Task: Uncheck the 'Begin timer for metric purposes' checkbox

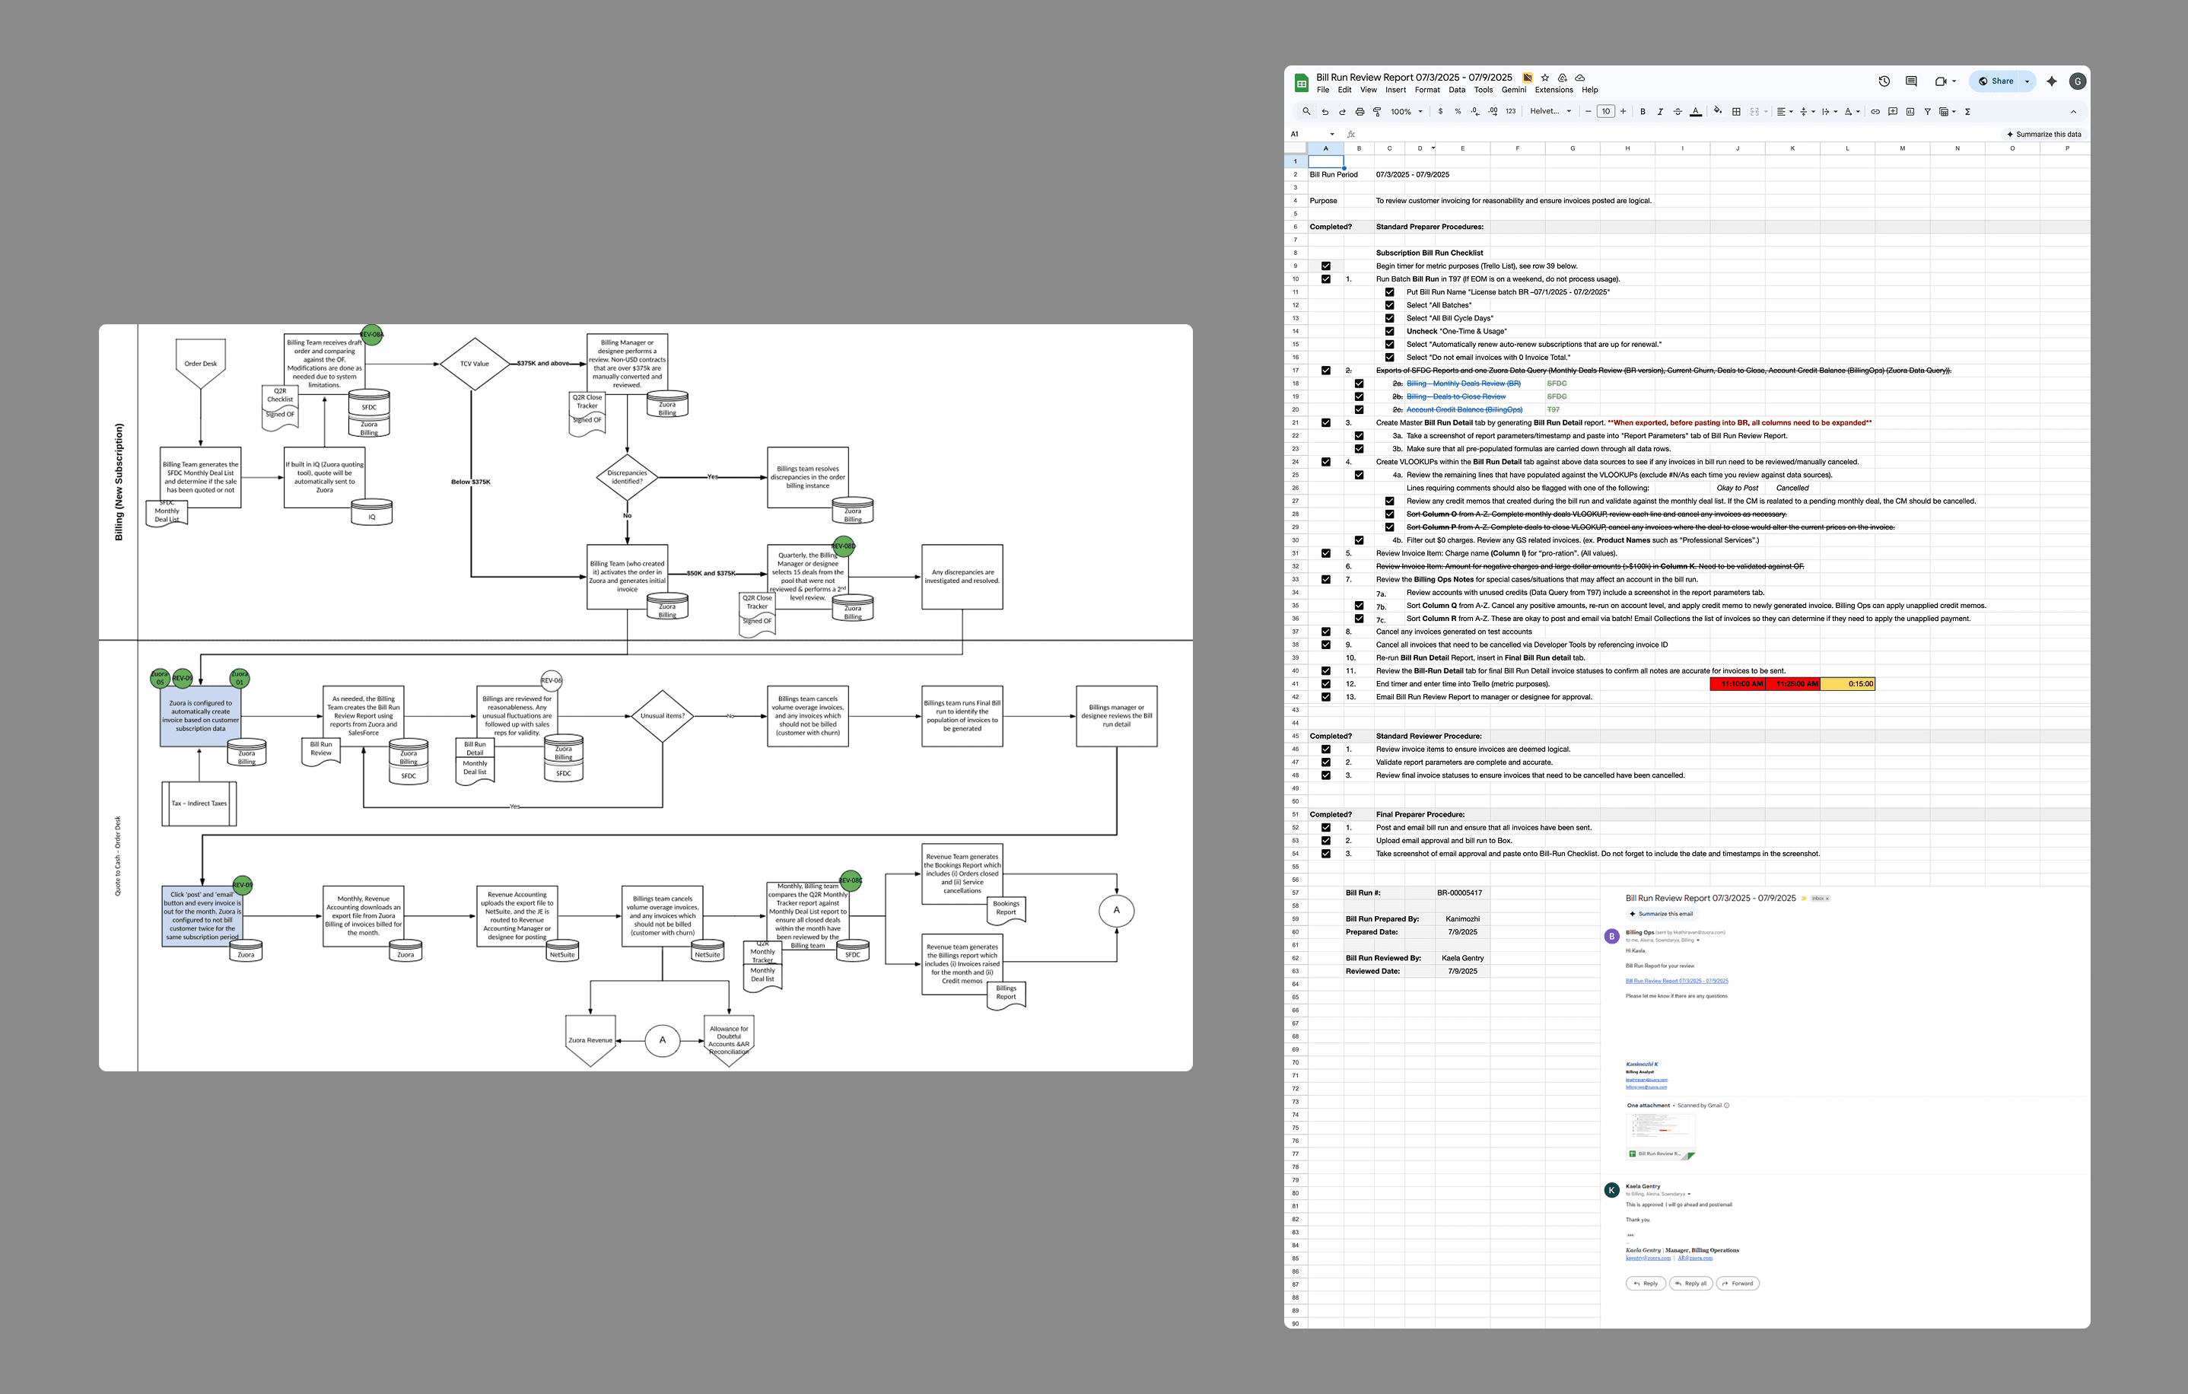Action: tap(1326, 266)
